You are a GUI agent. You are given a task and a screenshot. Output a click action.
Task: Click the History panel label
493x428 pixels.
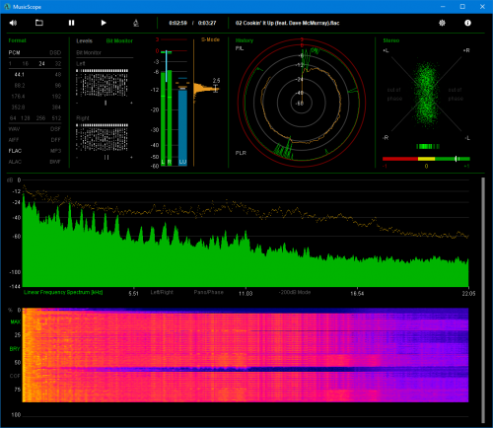click(245, 40)
